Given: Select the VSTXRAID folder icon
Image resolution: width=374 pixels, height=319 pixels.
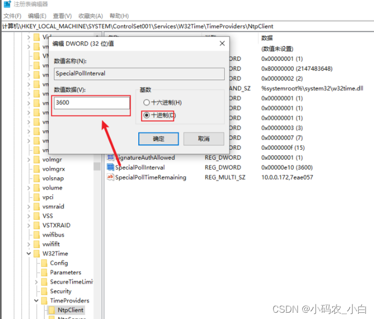Looking at the screenshot, I should 37,225.
